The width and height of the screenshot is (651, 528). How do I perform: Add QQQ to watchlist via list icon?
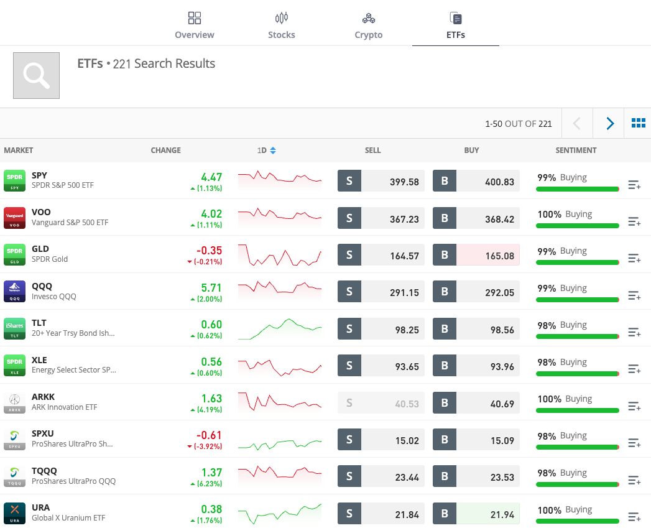(x=634, y=295)
